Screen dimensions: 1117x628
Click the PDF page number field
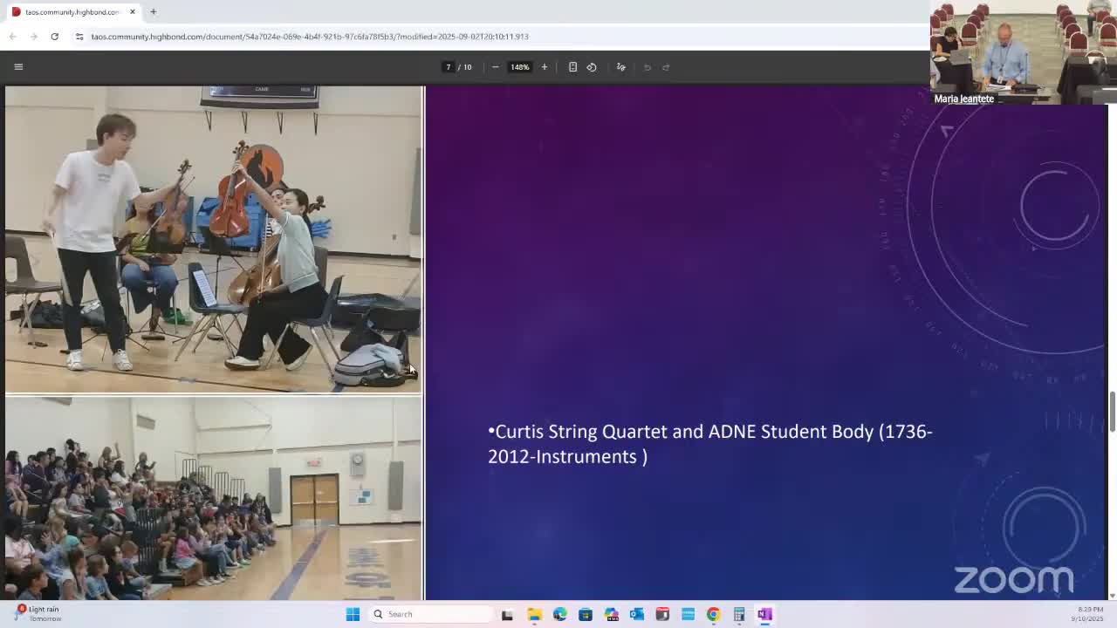449,67
